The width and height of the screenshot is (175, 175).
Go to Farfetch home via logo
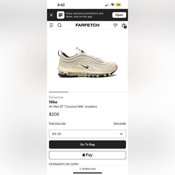(87, 25)
